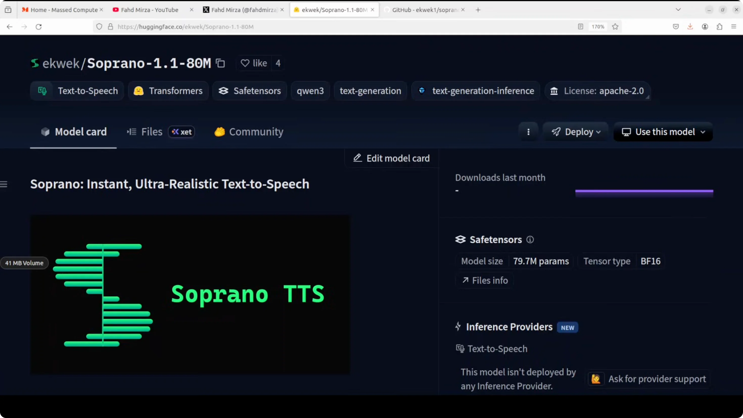
Task: Click the Text-to-Speech tag icon
Action: pos(42,91)
